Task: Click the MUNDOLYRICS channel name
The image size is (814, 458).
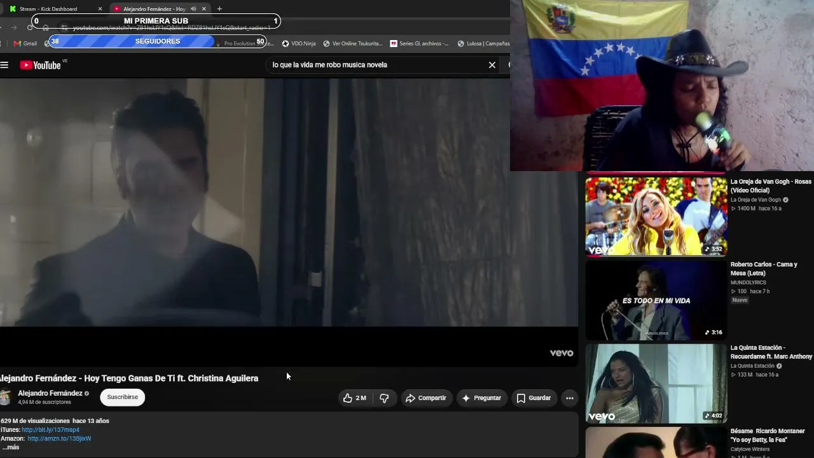Action: 748,282
